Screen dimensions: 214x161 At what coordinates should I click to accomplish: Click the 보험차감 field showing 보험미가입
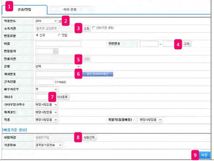coord(55,137)
